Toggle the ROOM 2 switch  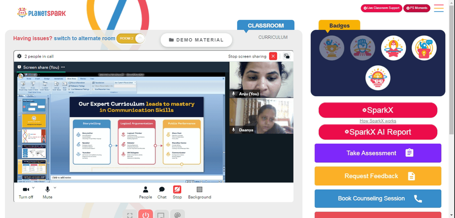point(130,39)
